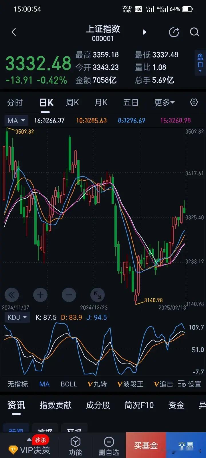
Task: Open chart settings gear icon
Action: (x=194, y=102)
